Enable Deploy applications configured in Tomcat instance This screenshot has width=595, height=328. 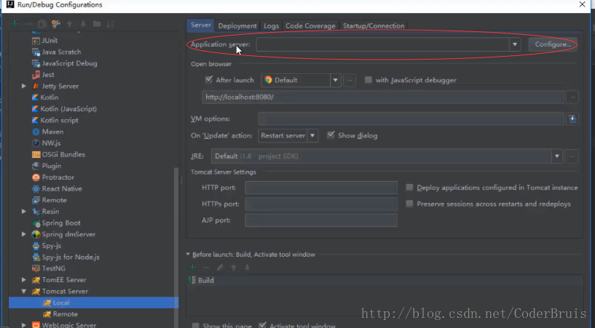pyautogui.click(x=409, y=188)
